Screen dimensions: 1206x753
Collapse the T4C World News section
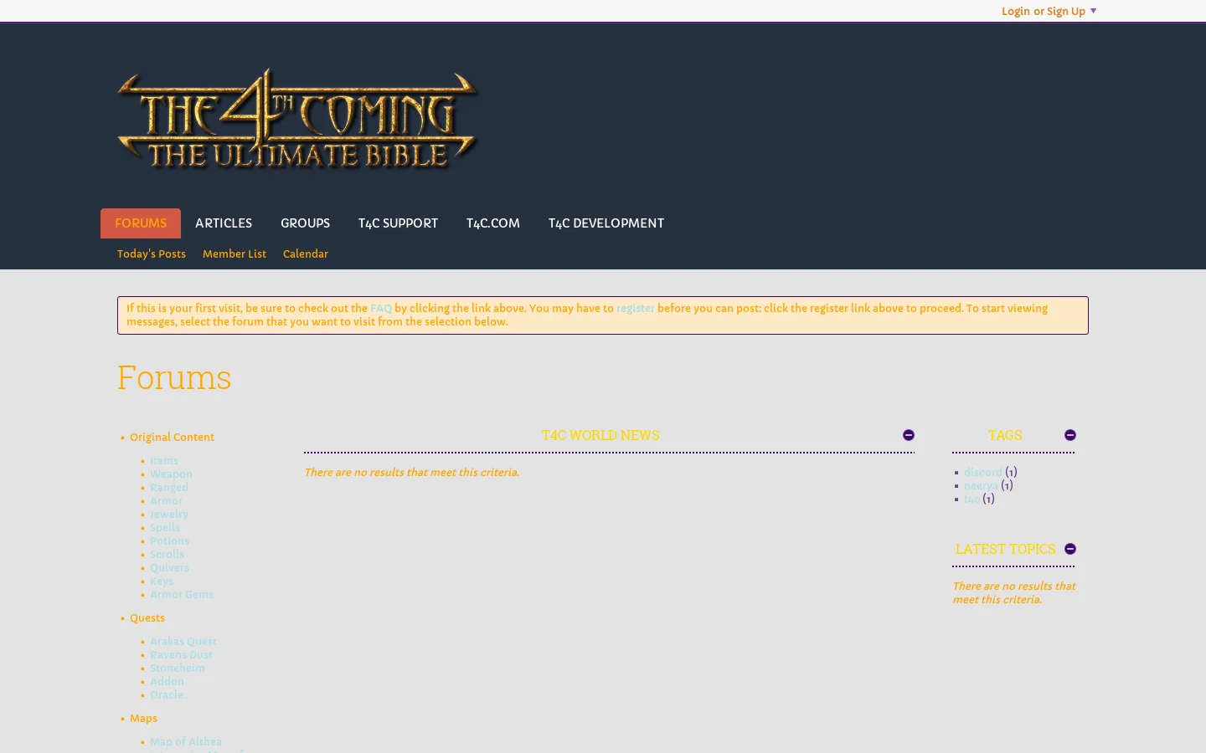(909, 435)
